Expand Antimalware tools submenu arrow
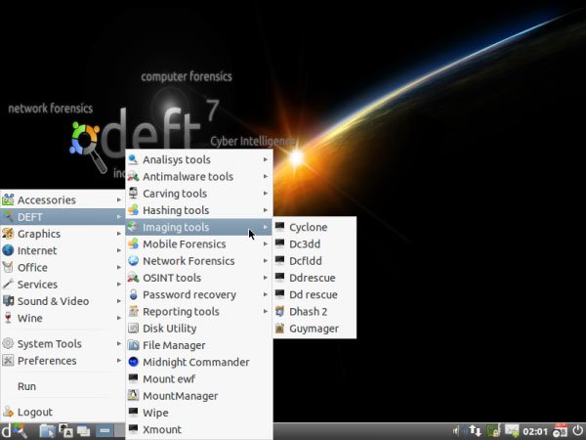586x440 pixels. (x=266, y=176)
